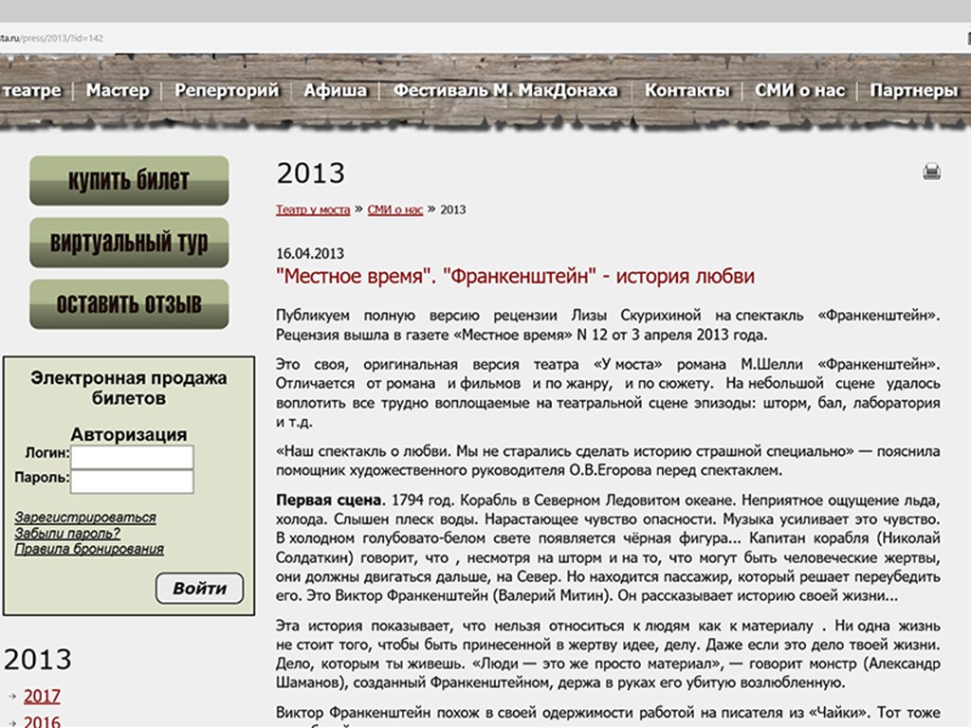Follow the Забыли пароль? link
This screenshot has width=971, height=728.
coord(67,533)
